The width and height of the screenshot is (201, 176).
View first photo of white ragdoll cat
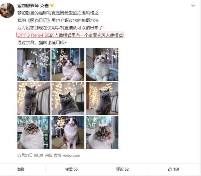coord(34,64)
